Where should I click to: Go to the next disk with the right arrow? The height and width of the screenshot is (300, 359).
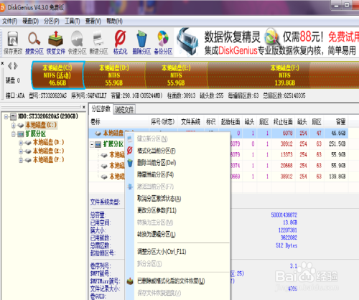coord(16,66)
